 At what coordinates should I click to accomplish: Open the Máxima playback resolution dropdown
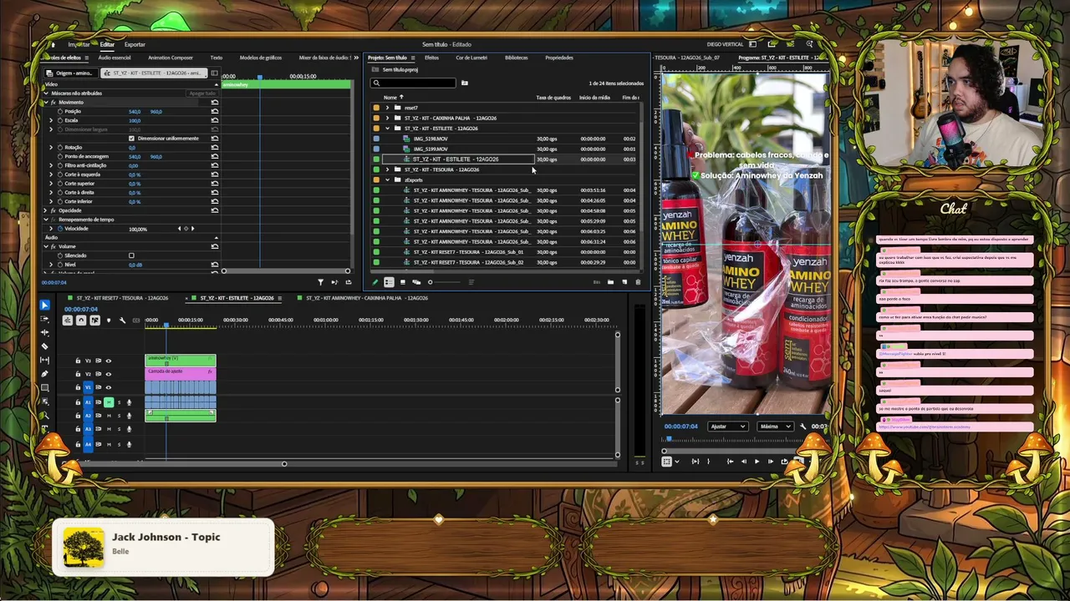[775, 427]
